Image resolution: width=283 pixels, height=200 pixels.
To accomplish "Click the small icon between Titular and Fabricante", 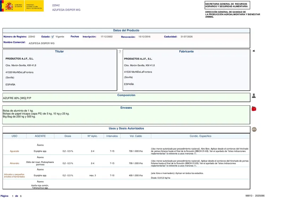I will (120, 51).
